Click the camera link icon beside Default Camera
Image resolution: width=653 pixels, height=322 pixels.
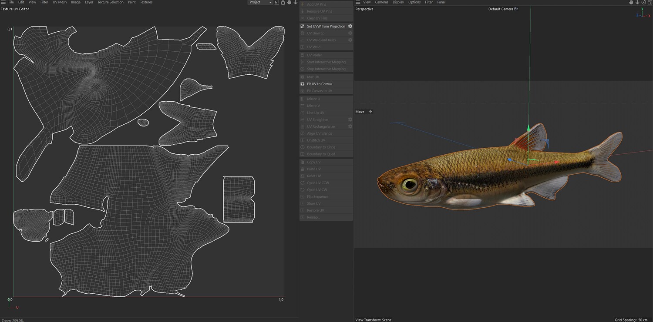pos(516,9)
